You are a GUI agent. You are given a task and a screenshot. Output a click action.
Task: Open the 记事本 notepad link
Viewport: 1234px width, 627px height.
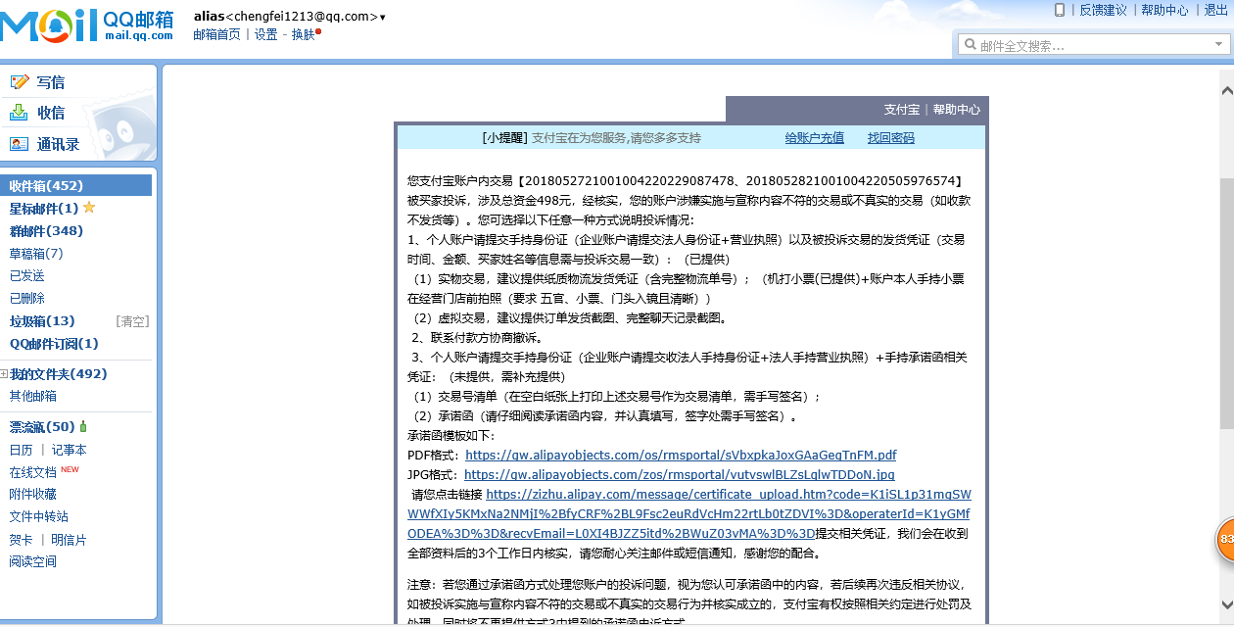[x=70, y=450]
